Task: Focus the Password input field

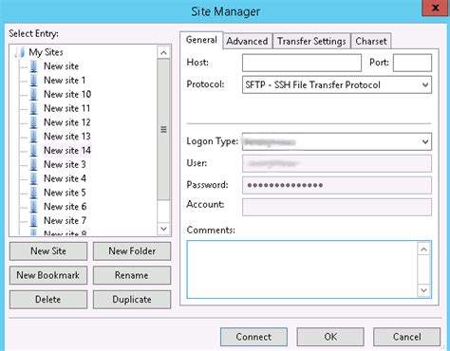Action: [x=337, y=185]
